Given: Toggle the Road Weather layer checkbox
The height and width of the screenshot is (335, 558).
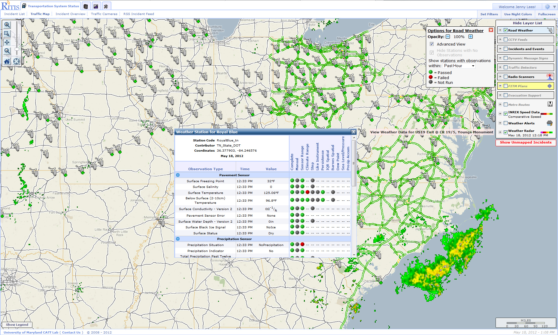Looking at the screenshot, I should click(x=505, y=30).
